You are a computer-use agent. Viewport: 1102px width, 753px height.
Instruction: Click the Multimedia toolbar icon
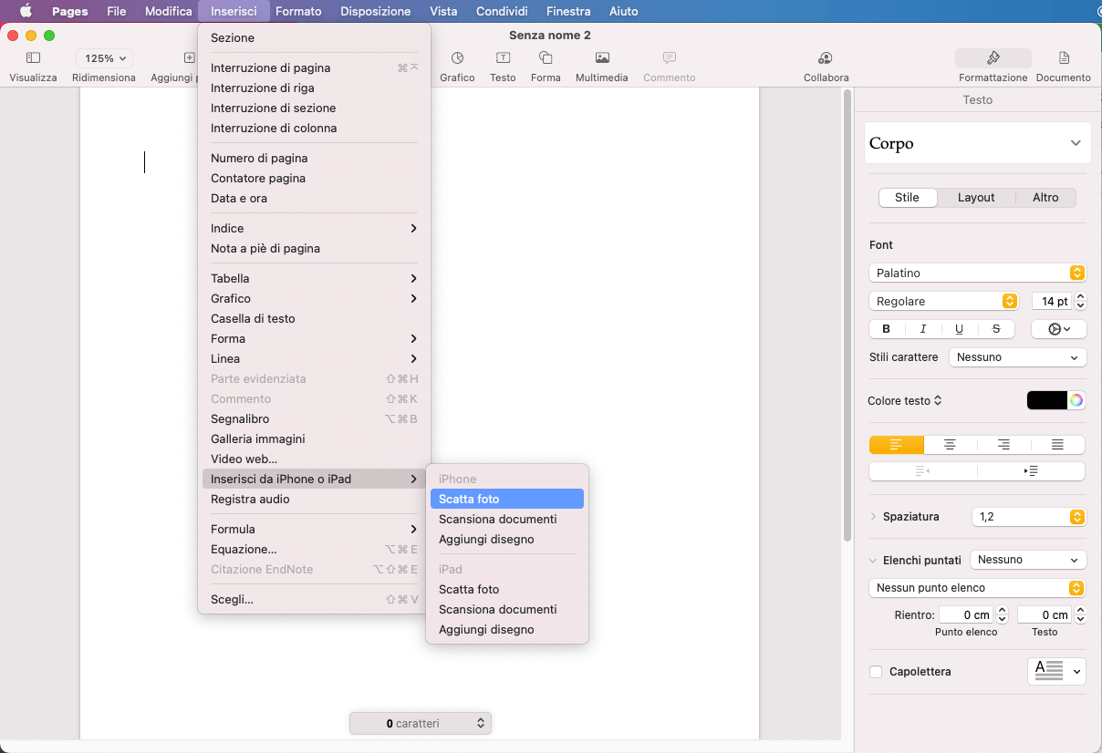click(x=601, y=58)
